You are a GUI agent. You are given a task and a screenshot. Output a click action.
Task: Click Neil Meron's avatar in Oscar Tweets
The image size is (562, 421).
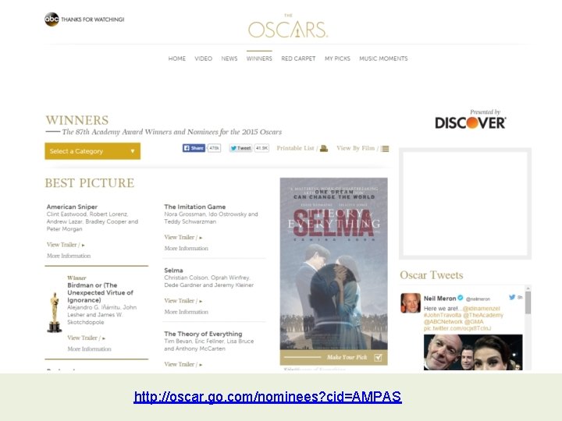411,302
